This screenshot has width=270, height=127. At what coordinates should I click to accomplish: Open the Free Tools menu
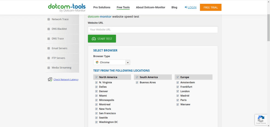click(x=123, y=7)
